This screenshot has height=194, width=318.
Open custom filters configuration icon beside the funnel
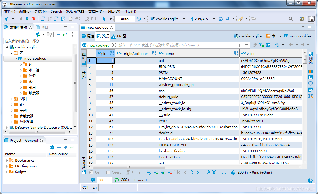click(268, 45)
